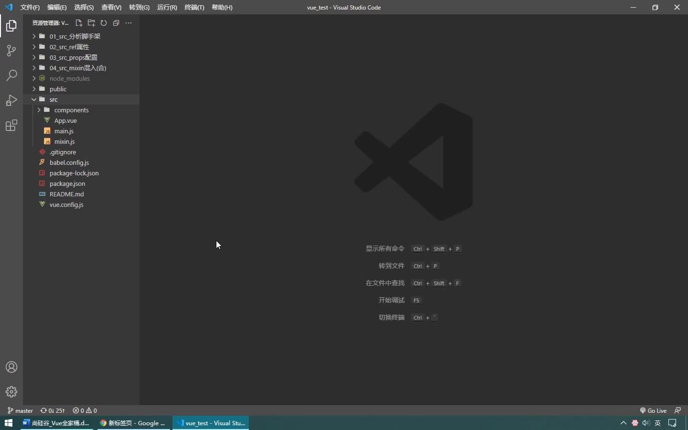Click the VS Code logo in title bar
The image size is (688, 430).
(9, 7)
